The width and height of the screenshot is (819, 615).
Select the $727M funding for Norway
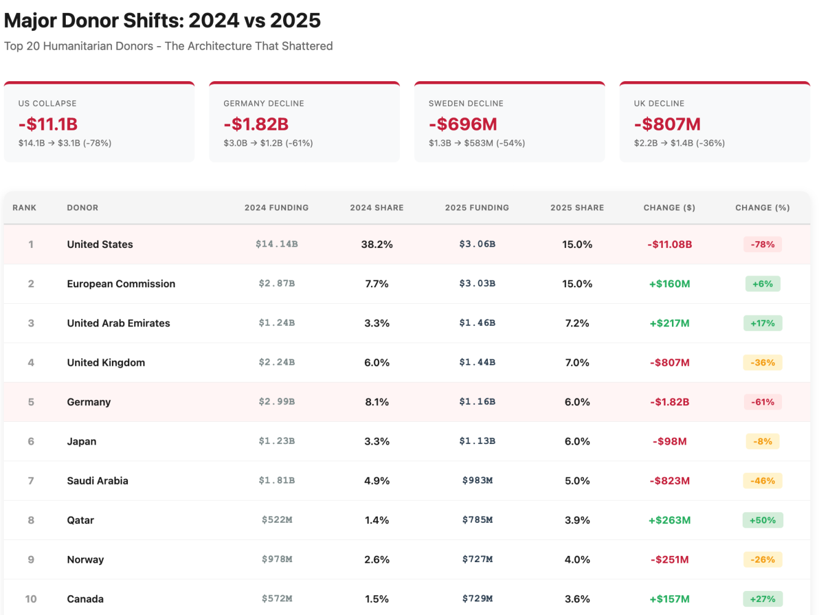(477, 559)
